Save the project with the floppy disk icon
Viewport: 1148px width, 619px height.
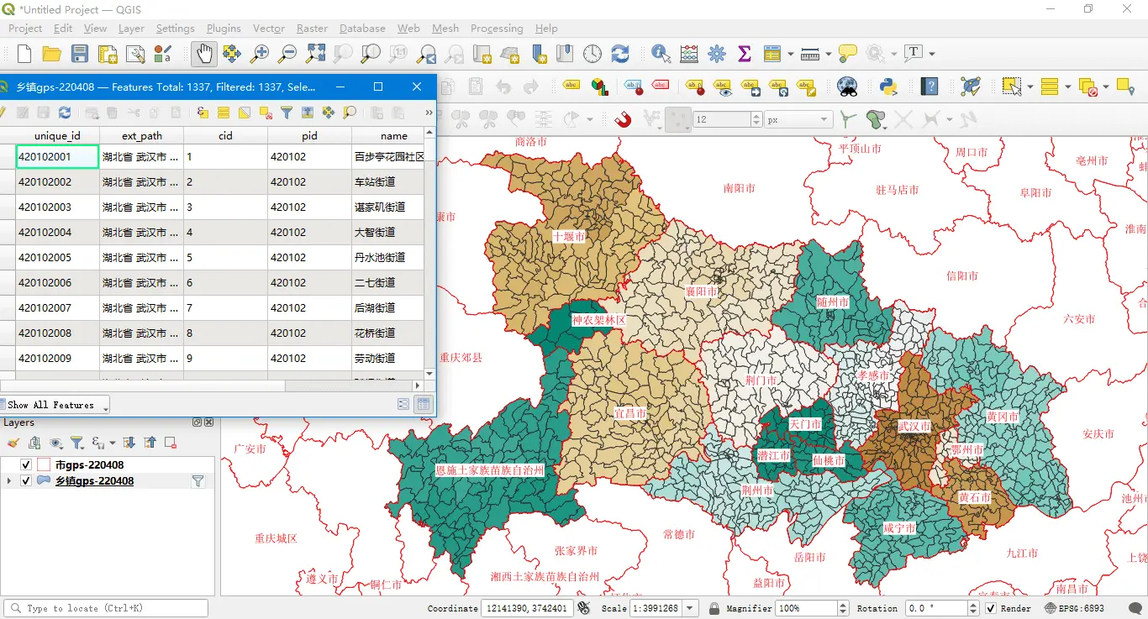(80, 54)
